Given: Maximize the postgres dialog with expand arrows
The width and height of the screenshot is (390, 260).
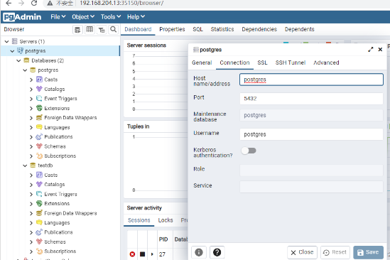Looking at the screenshot, I should coord(371,50).
